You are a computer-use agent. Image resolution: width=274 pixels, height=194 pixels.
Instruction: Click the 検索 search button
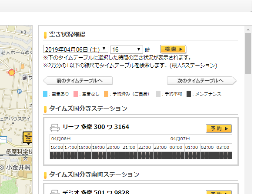(x=173, y=49)
